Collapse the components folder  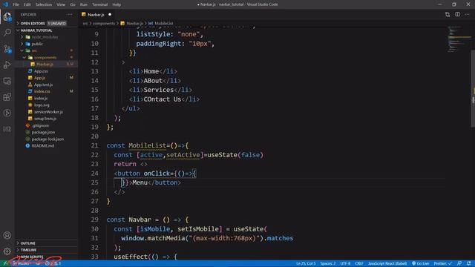coord(45,58)
